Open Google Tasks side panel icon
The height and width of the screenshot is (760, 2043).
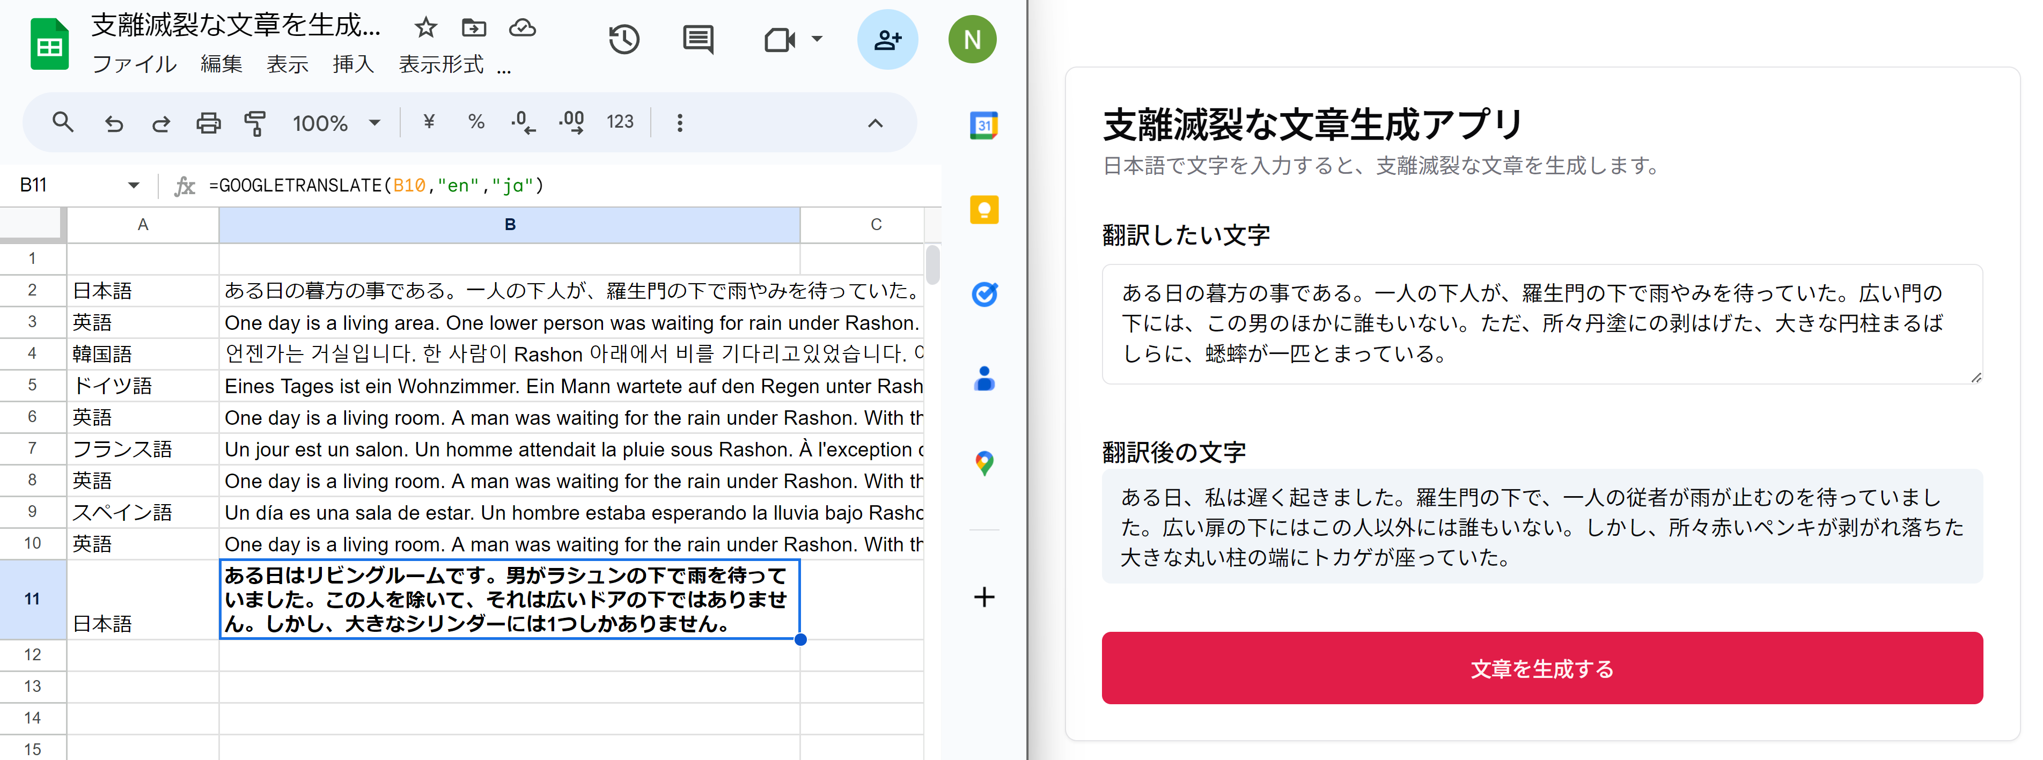(983, 295)
